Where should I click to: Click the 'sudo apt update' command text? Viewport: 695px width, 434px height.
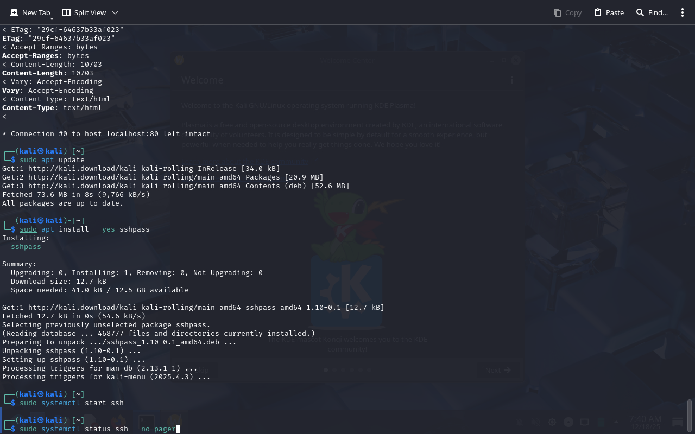tap(52, 160)
